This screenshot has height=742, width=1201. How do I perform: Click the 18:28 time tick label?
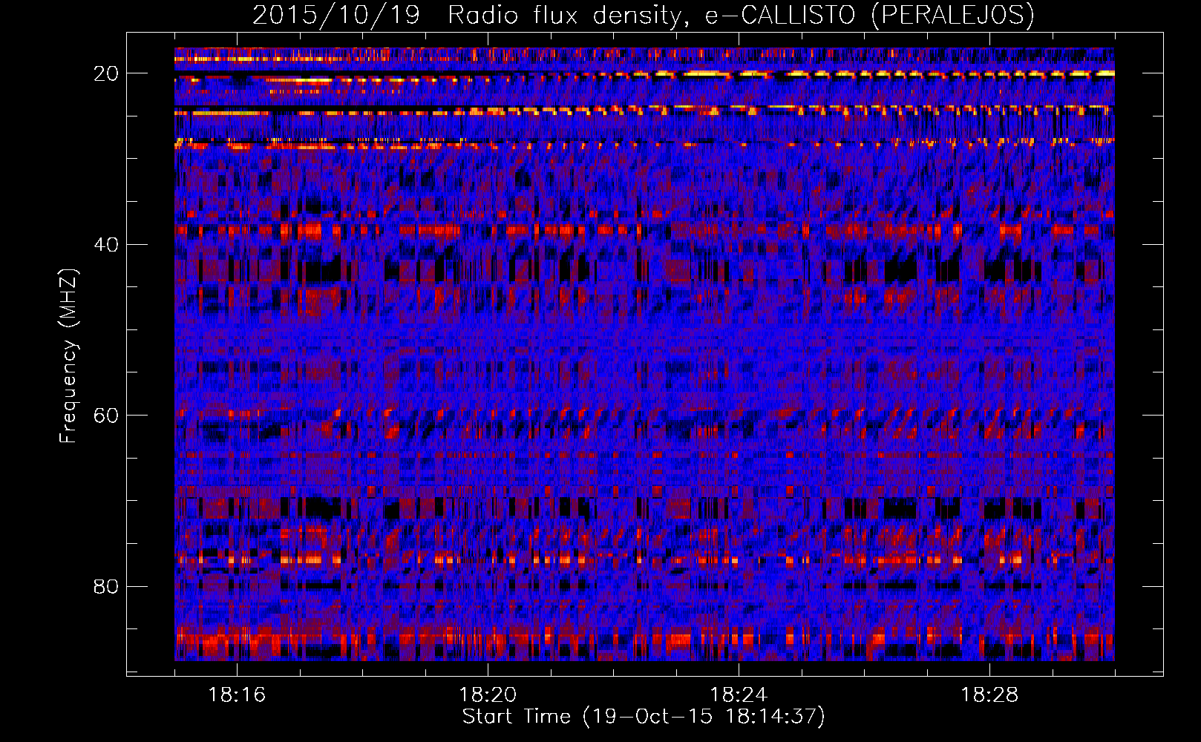click(x=989, y=695)
